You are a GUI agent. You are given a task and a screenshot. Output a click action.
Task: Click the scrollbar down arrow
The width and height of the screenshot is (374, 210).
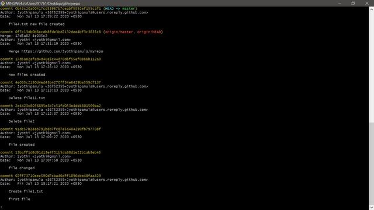point(372,208)
